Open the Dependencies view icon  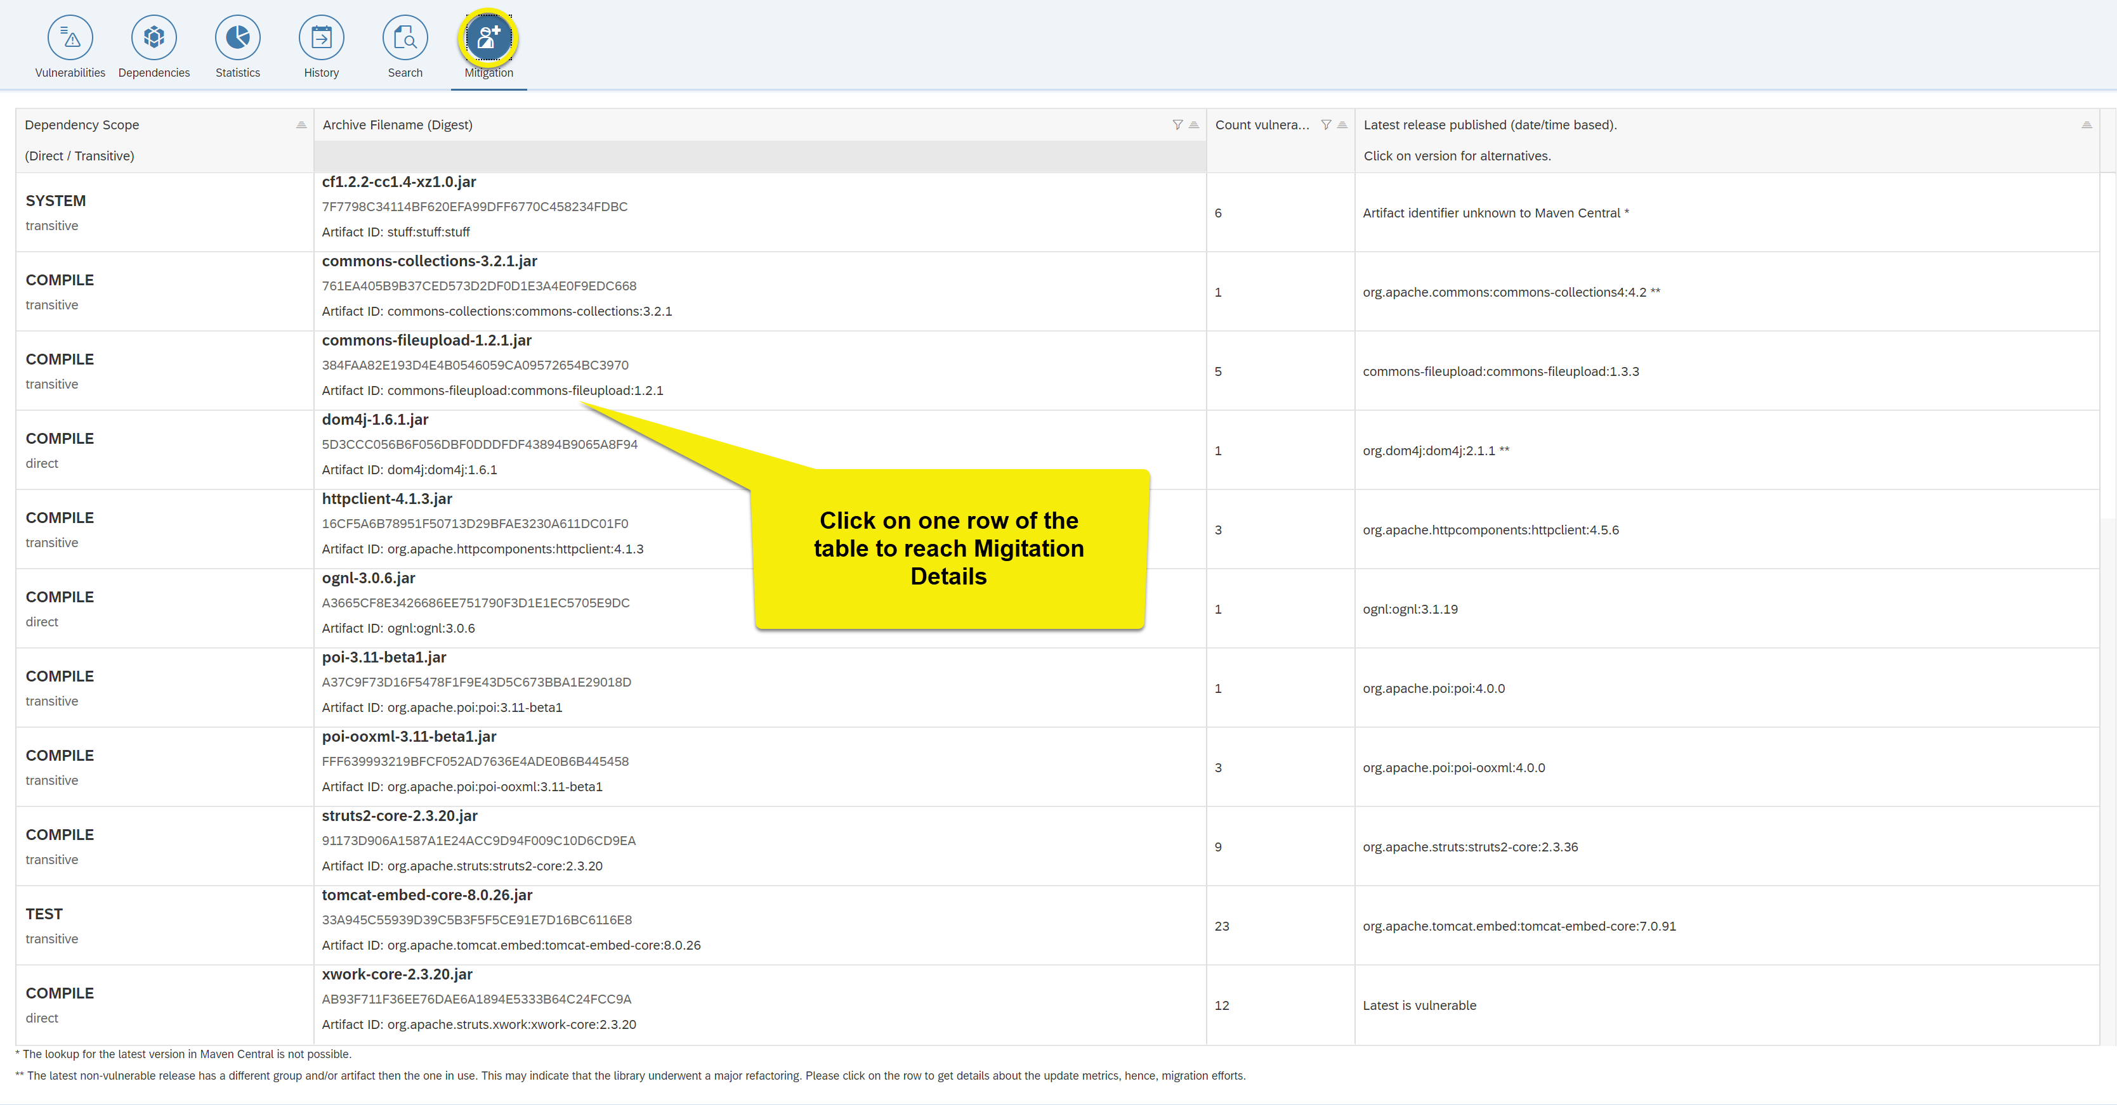tap(154, 38)
